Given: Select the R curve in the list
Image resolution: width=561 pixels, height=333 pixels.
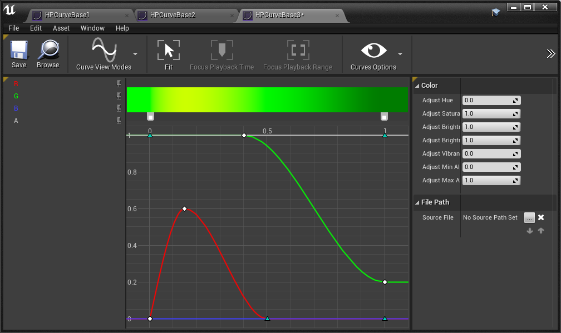Looking at the screenshot, I should click(16, 83).
